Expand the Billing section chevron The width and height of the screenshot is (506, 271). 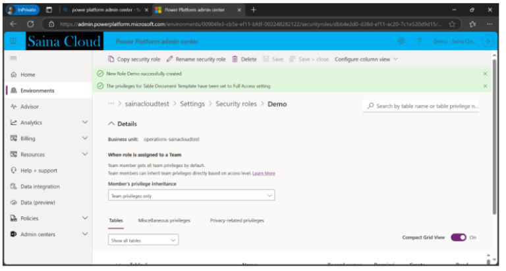[x=85, y=138]
